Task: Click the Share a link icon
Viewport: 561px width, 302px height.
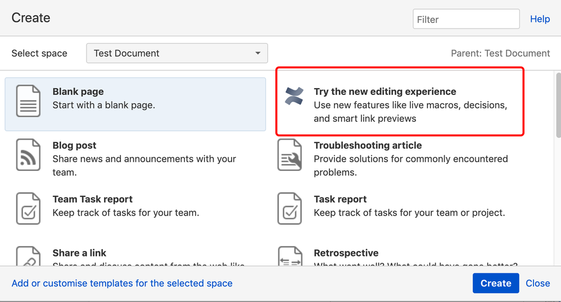Action: [28, 256]
